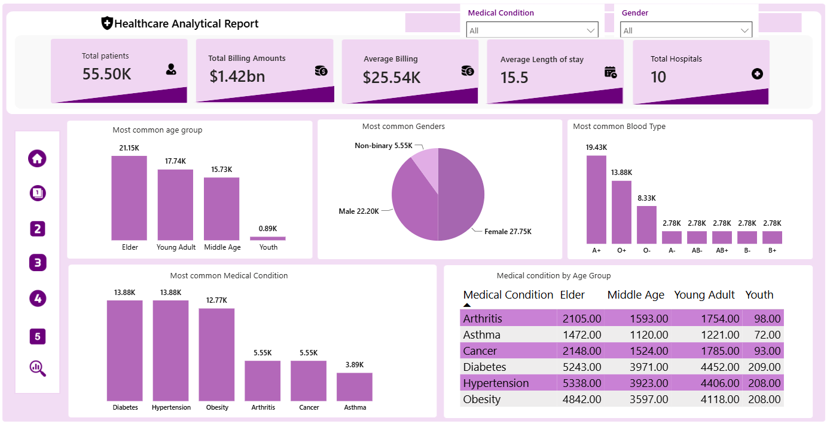
Task: Go to page 4 icon in sidebar
Action: (37, 299)
